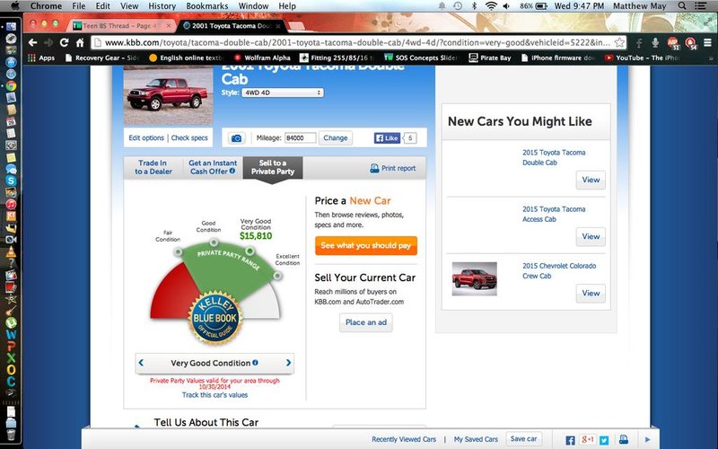Open Spotlight search in the menu bar
Image resolution: width=718 pixels, height=449 pixels.
[682, 6]
